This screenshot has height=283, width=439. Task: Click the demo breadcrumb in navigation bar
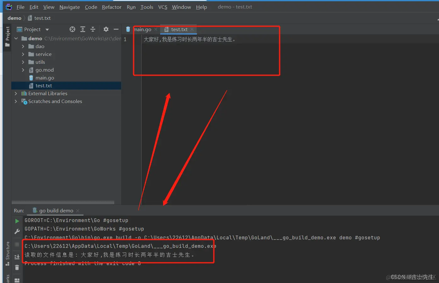(x=14, y=18)
